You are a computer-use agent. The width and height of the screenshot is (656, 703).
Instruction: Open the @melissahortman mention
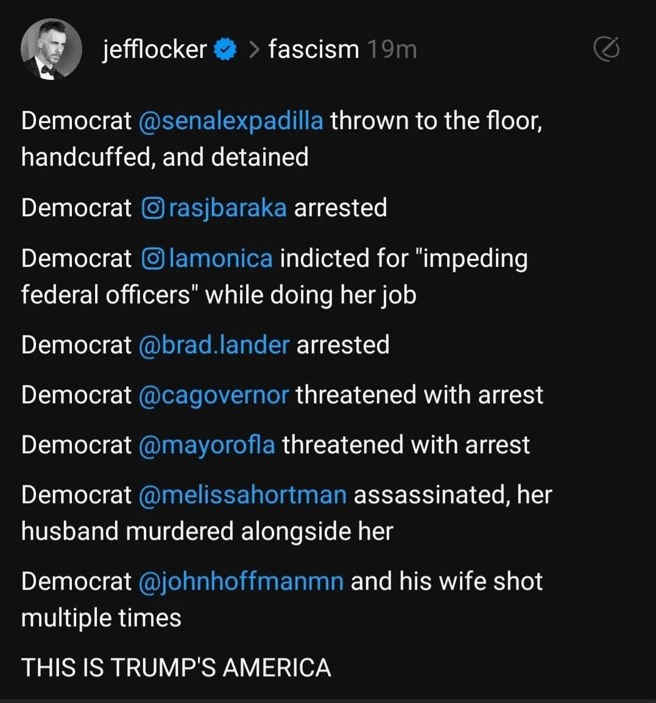[x=242, y=495]
